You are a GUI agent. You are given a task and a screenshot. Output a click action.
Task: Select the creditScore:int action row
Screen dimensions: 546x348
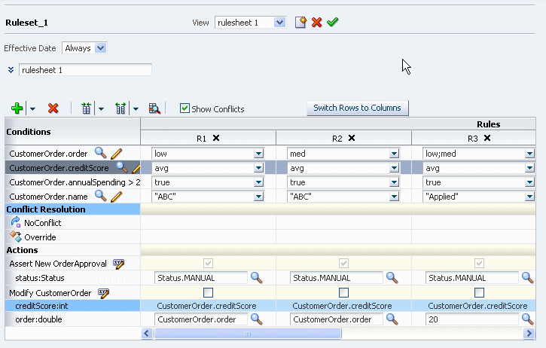(72, 306)
